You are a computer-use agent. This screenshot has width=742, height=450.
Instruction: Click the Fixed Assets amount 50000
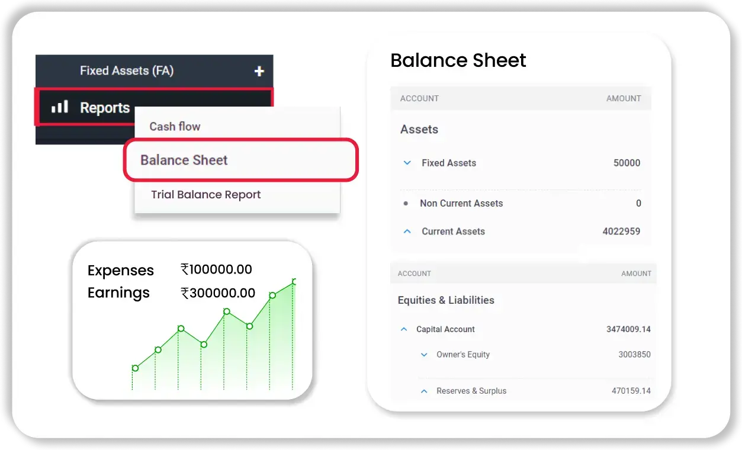pyautogui.click(x=627, y=163)
